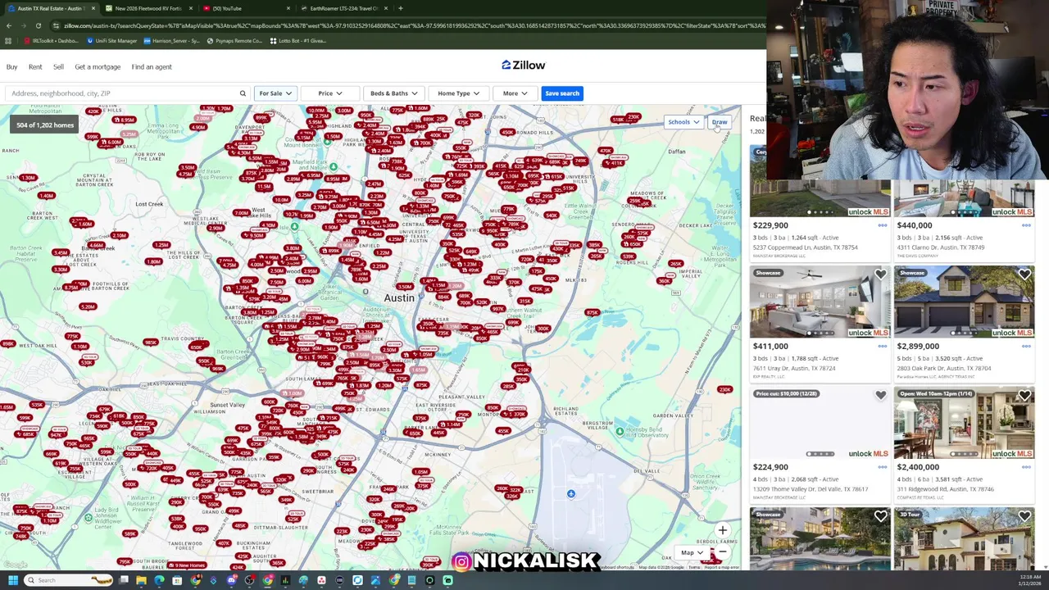Open three-dot menu for the $2,899,000 listing
Image resolution: width=1049 pixels, height=590 pixels.
tap(1026, 346)
